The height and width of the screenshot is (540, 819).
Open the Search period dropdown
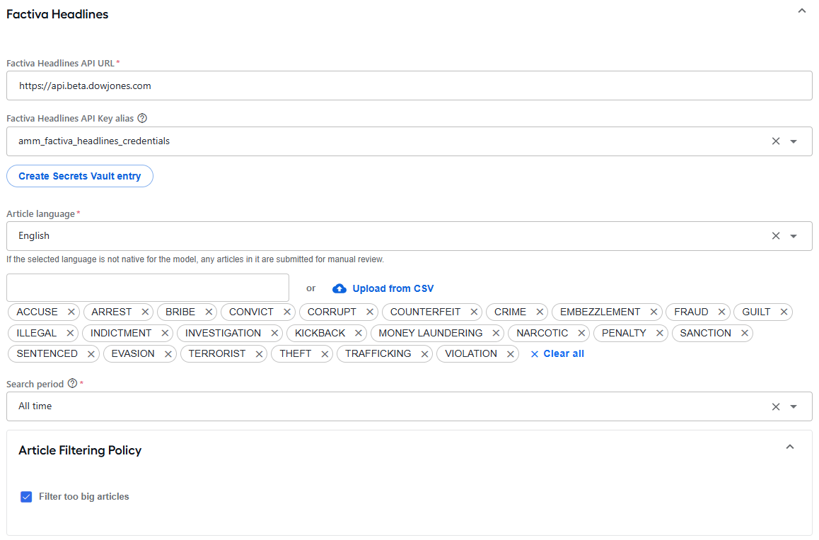point(794,406)
